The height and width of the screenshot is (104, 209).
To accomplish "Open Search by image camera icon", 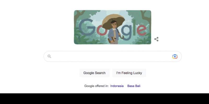I will (x=175, y=56).
